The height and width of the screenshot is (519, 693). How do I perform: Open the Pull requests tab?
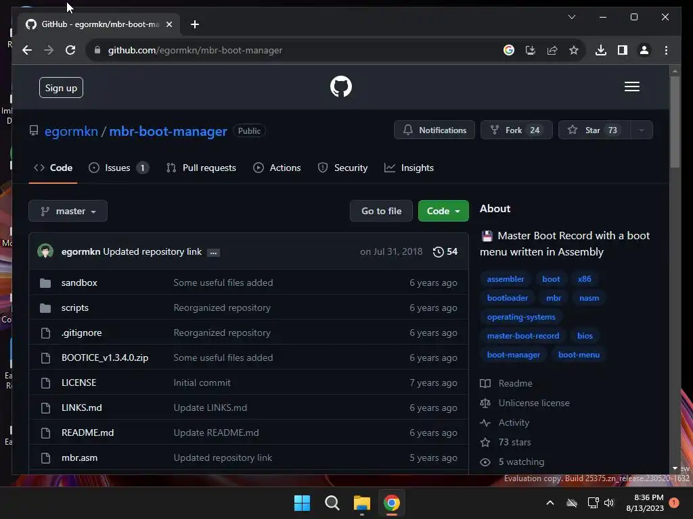pos(200,168)
